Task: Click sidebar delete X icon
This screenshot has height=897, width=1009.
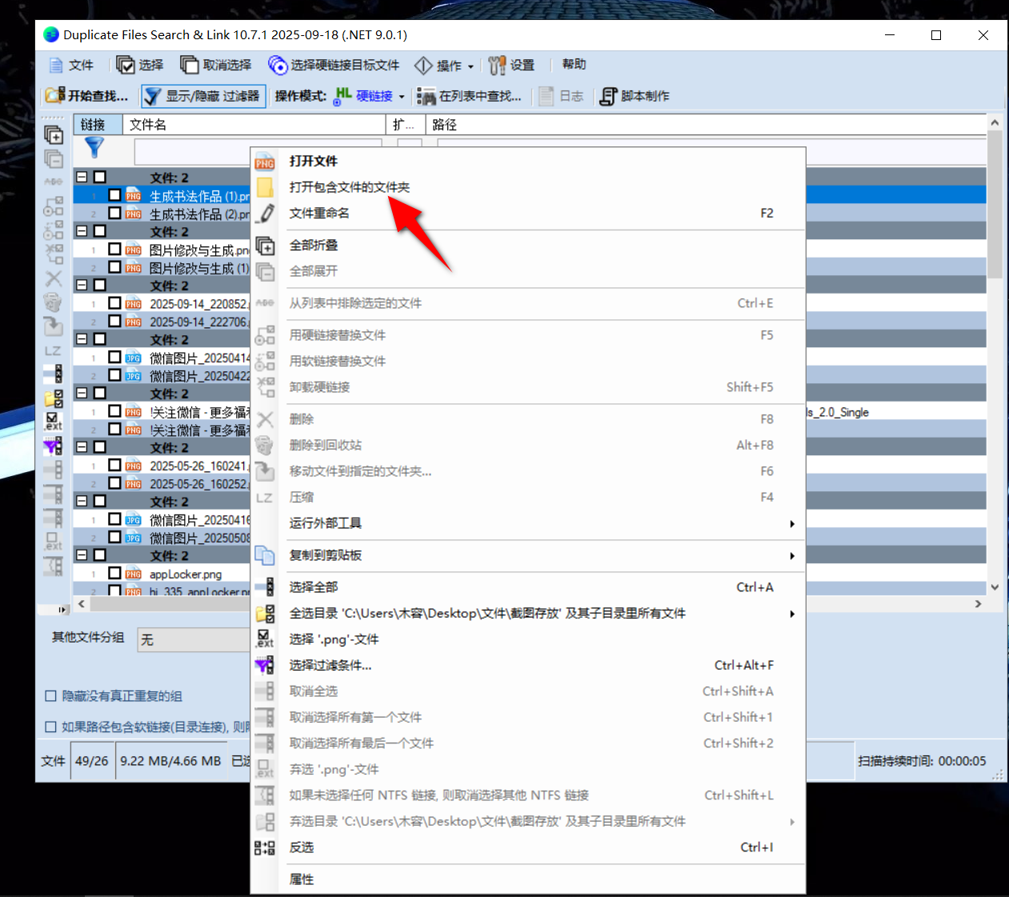Action: [x=53, y=278]
